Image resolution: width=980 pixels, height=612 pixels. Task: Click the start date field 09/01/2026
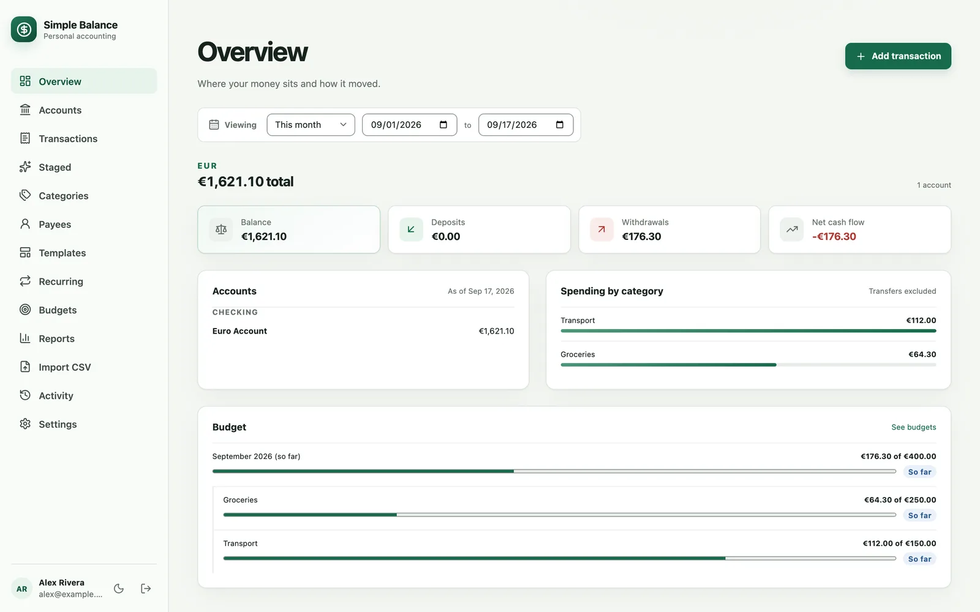pyautogui.click(x=409, y=125)
